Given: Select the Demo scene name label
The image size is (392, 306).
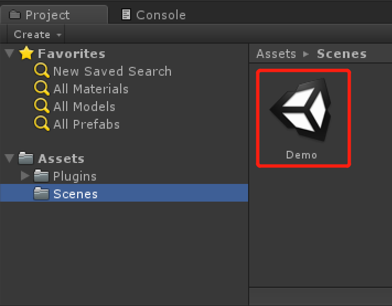Looking at the screenshot, I should click(x=302, y=155).
